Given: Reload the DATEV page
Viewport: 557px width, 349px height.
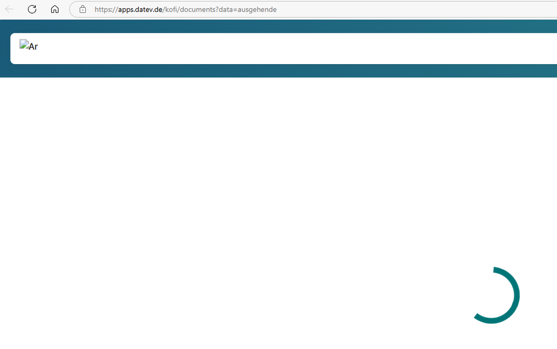Looking at the screenshot, I should (x=32, y=9).
